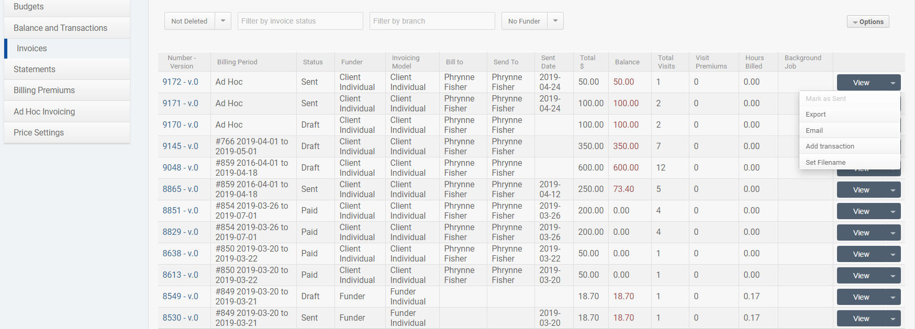Viewport: 915px width, 329px height.
Task: Focus the Filter by invoice status field
Action: tap(300, 21)
